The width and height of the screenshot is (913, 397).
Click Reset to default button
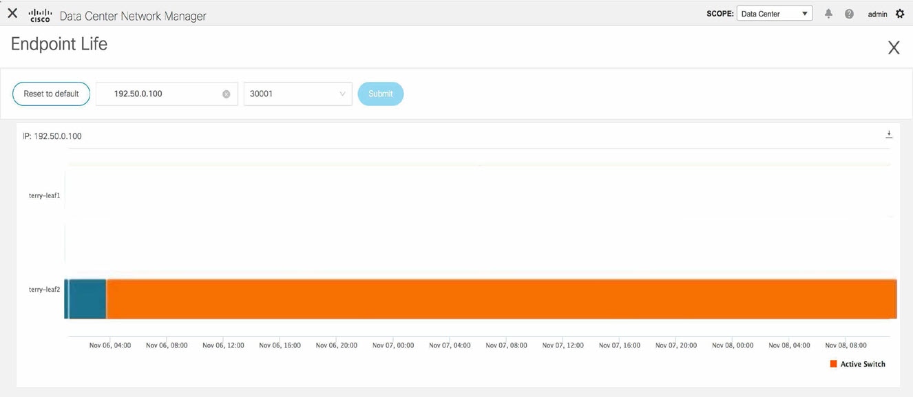pos(52,94)
